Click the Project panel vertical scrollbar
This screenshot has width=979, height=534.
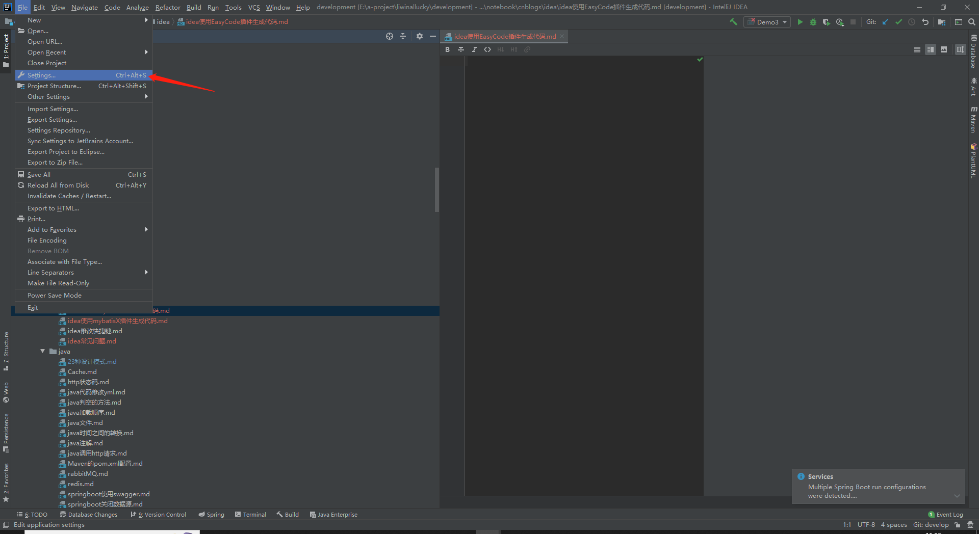[x=437, y=190]
